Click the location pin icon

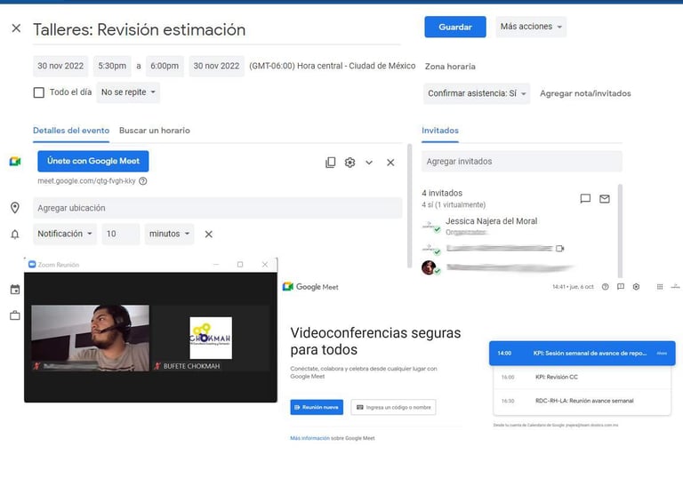pyautogui.click(x=15, y=208)
